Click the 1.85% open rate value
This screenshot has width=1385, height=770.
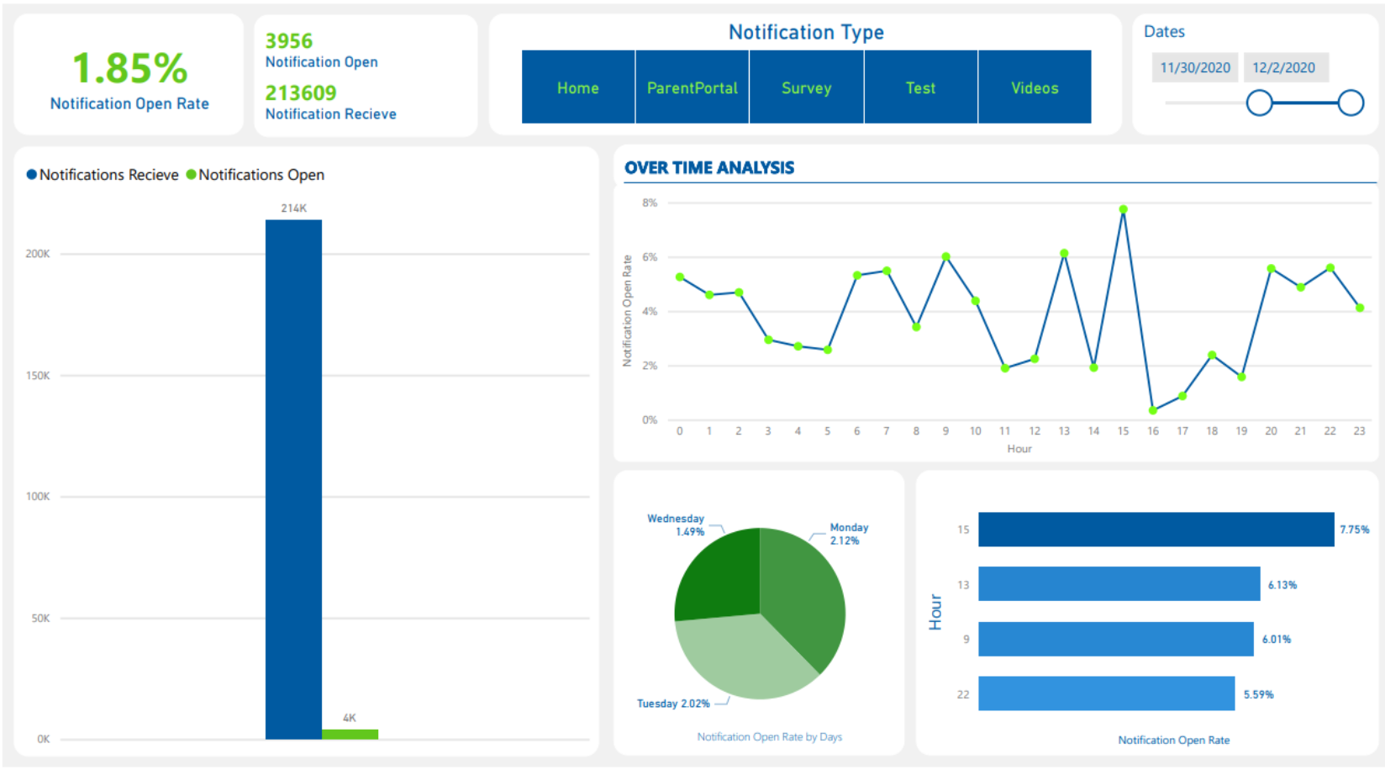(129, 68)
